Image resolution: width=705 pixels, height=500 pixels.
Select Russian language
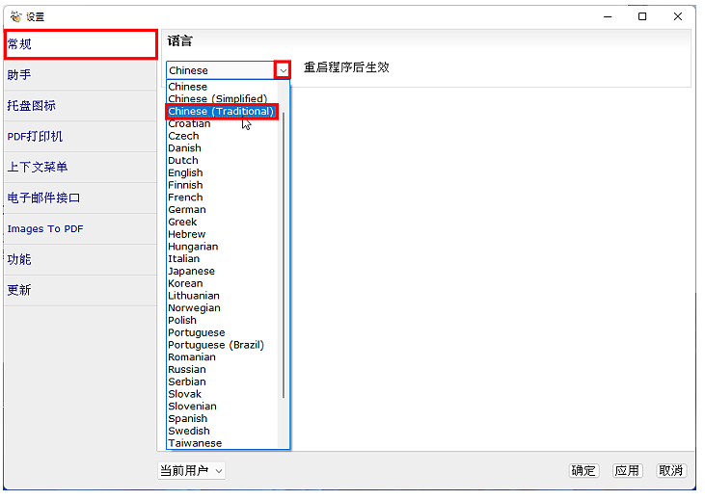click(222, 370)
